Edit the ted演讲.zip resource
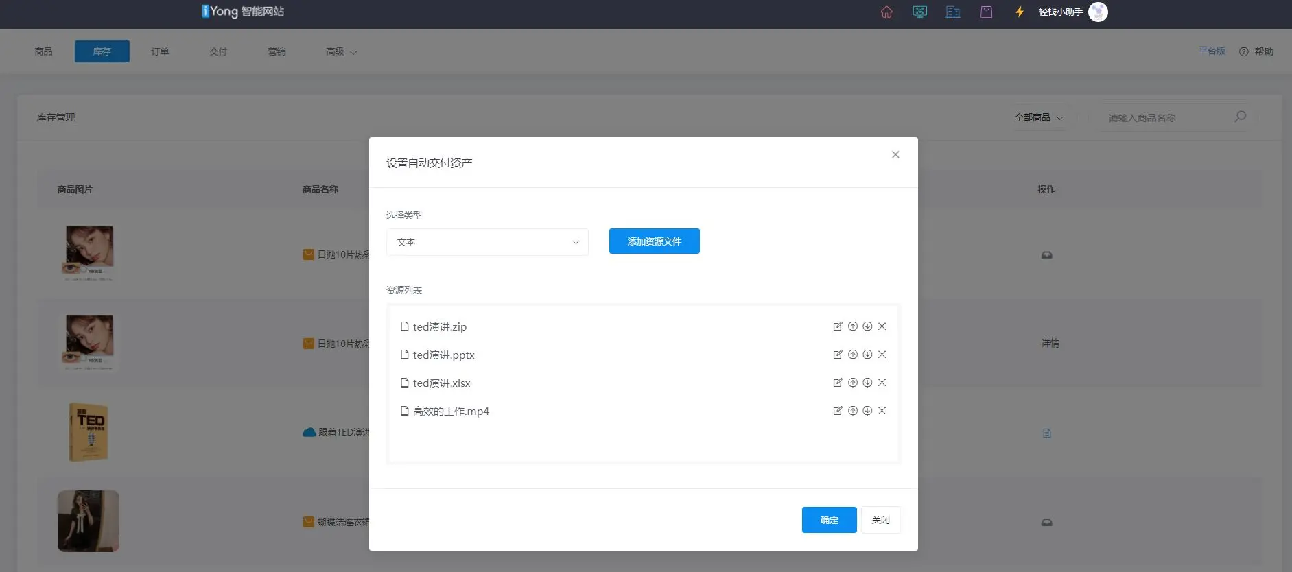Viewport: 1292px width, 572px height. (x=837, y=326)
